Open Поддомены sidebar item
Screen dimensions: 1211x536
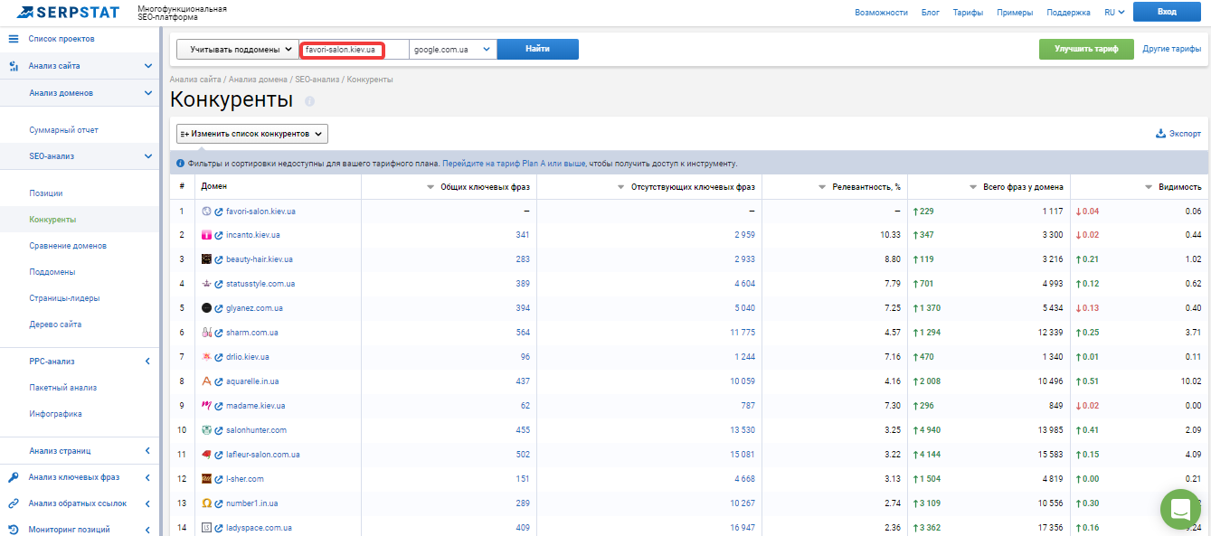coord(52,272)
